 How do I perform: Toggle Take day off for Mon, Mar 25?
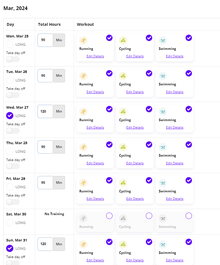[13, 59]
